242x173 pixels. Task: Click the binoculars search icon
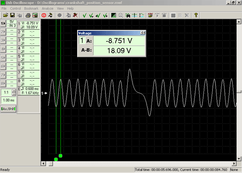[128, 15]
